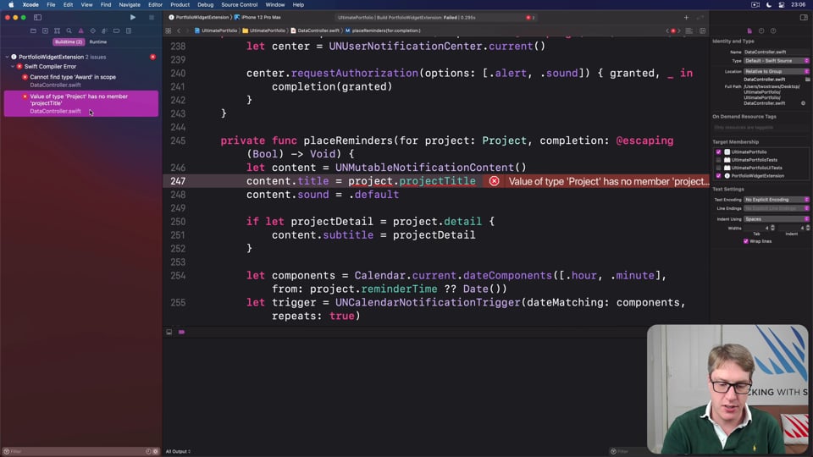Select the 'projectTitle' no member error row
Image resolution: width=813 pixels, height=457 pixels.
[x=81, y=103]
